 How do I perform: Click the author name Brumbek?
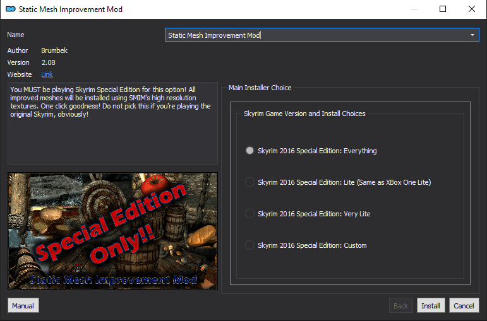[54, 50]
